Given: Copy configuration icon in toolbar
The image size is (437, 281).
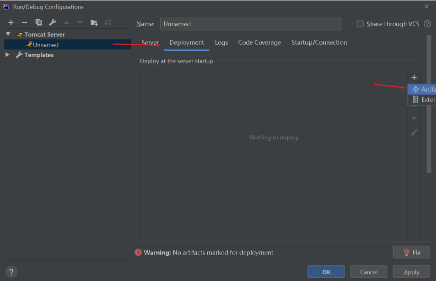Looking at the screenshot, I should (x=38, y=22).
